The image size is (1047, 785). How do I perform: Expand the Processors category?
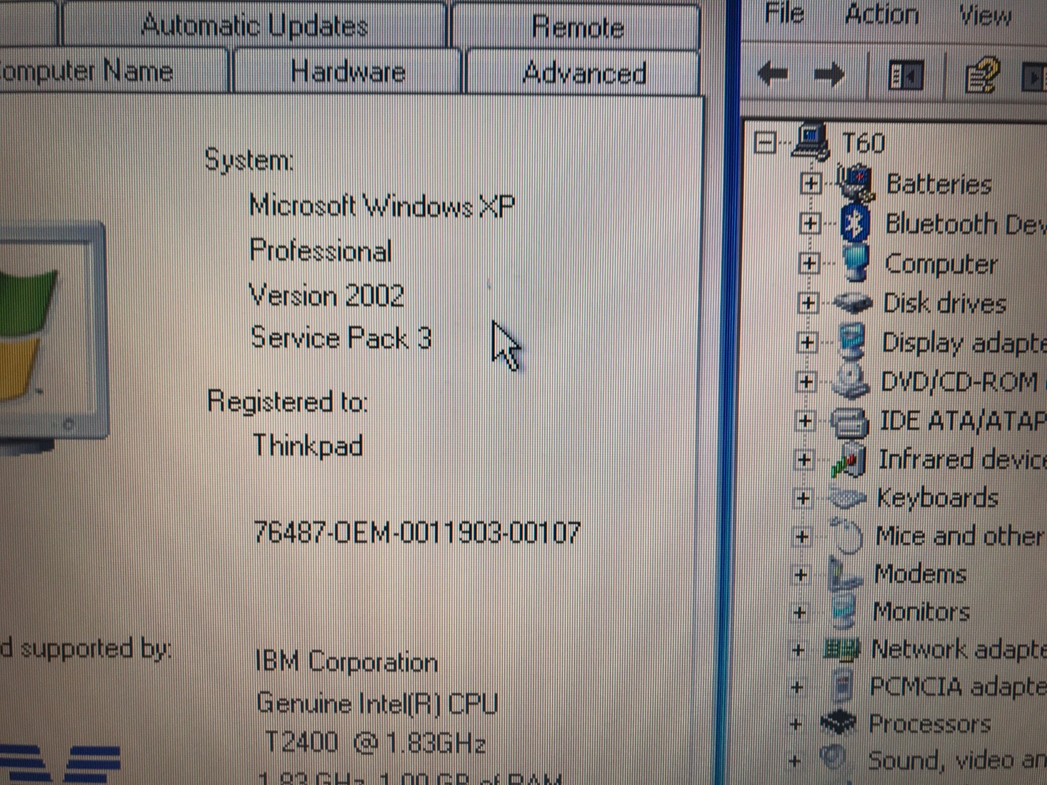(796, 724)
